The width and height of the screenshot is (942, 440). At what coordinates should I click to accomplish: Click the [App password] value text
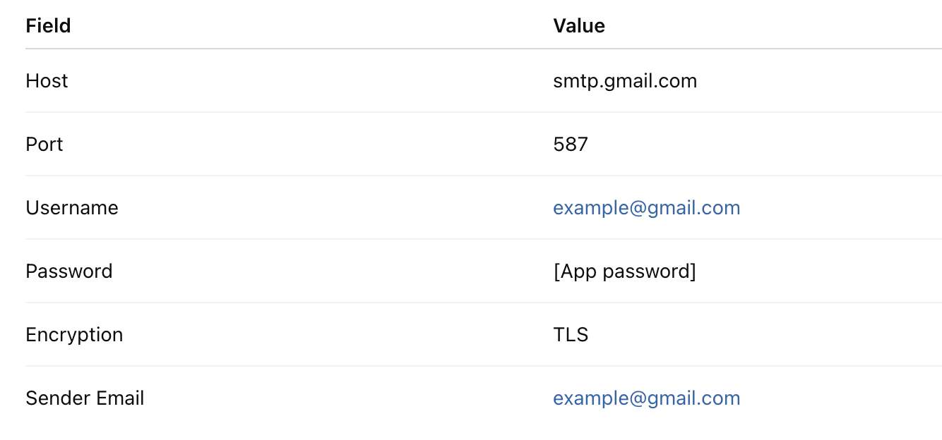[625, 271]
